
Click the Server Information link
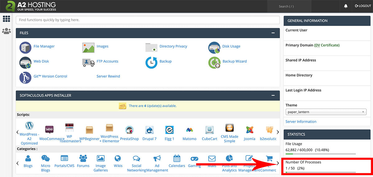coord(301,122)
